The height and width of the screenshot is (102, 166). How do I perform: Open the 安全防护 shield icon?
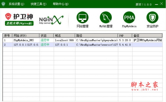152,17
